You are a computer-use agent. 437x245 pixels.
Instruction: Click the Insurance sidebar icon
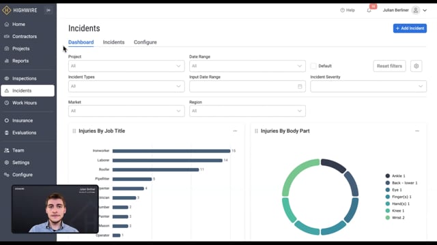pos(7,120)
